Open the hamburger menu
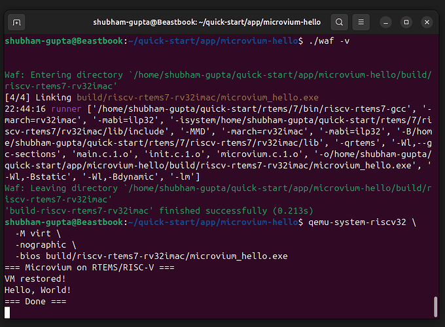 361,22
